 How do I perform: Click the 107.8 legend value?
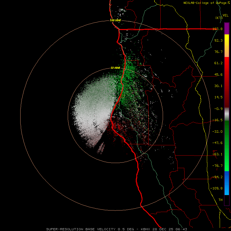tap(217, 29)
